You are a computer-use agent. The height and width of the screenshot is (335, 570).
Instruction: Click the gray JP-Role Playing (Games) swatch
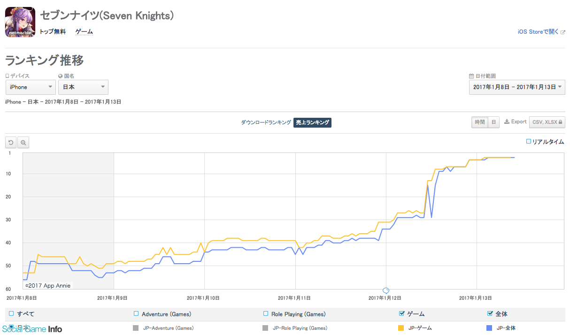point(266,328)
